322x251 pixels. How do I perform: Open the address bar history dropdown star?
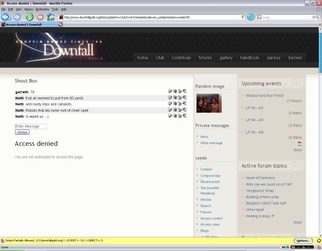(243, 17)
